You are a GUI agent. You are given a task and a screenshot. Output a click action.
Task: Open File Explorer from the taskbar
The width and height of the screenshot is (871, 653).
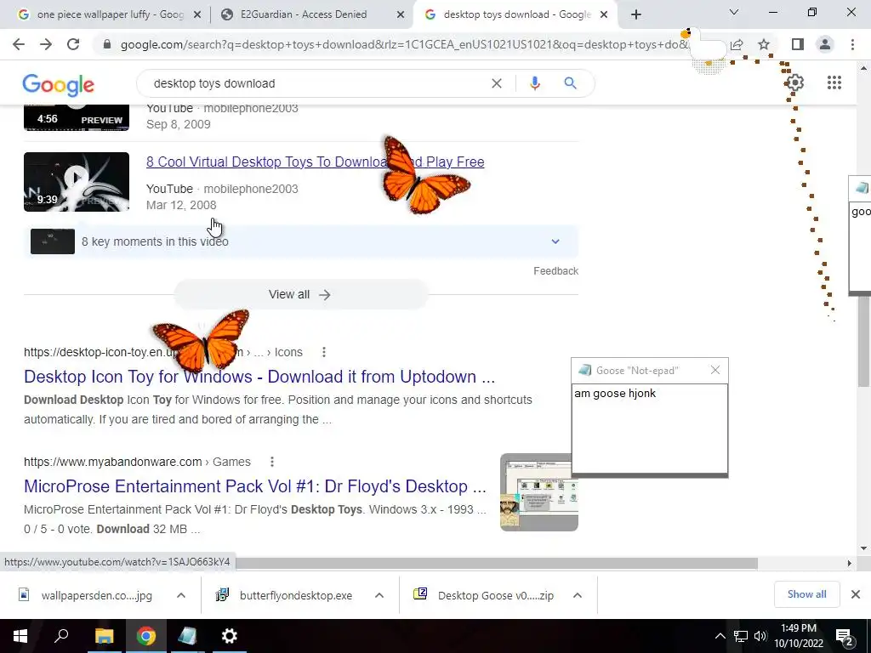pos(104,636)
